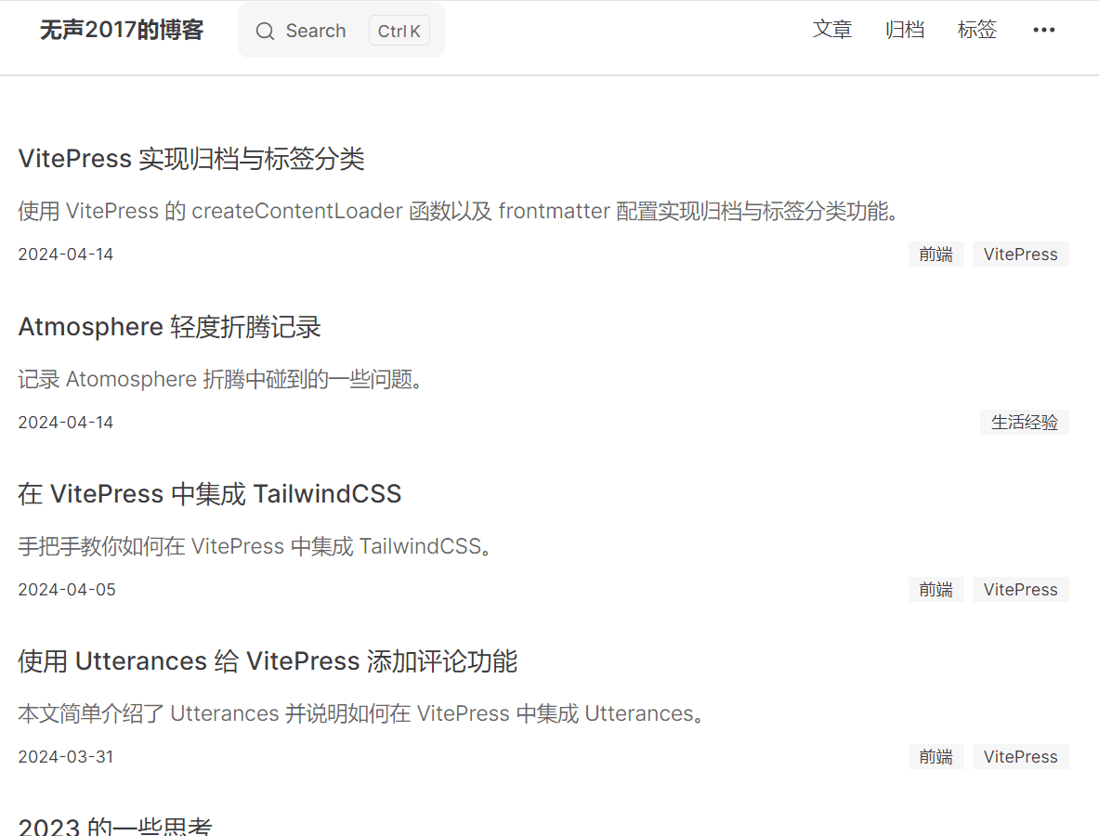Click the 2024-04-14 date under 归档与标签分类 post
Viewport: 1099px width, 836px height.
pos(66,255)
